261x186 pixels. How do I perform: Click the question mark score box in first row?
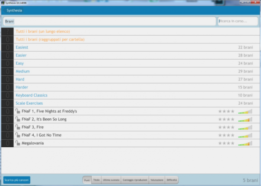pyautogui.click(x=8, y=31)
